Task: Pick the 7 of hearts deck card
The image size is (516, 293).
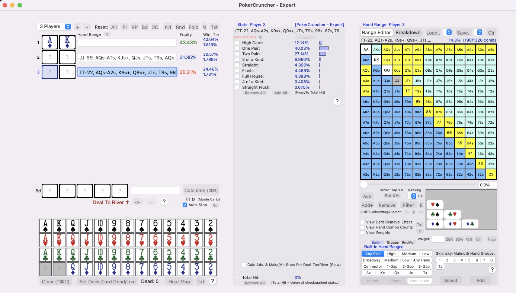Action: (x=142, y=240)
